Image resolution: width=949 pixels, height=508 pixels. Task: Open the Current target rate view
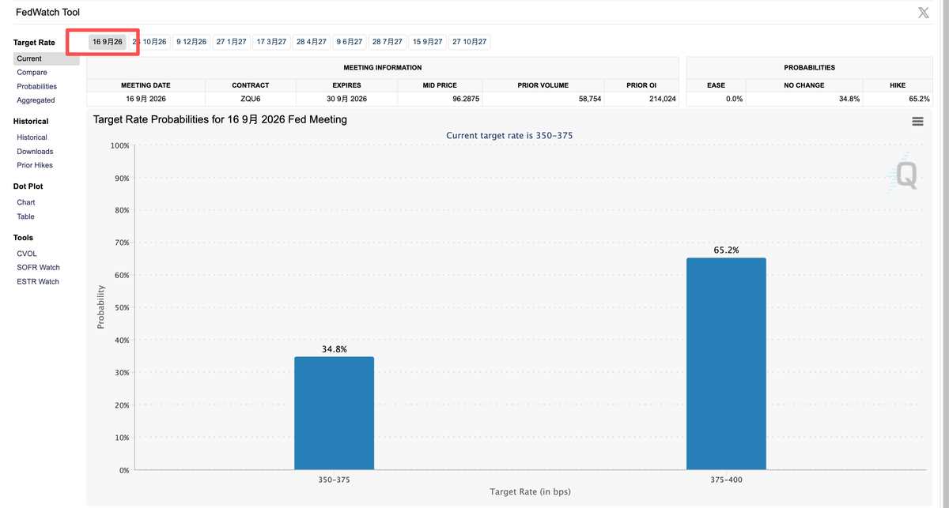click(x=46, y=58)
